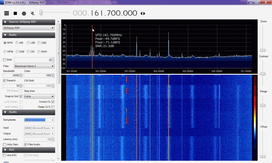The image size is (272, 163).
Task: Toggle the Filter Audio checkbox
Action: (x=25, y=144)
